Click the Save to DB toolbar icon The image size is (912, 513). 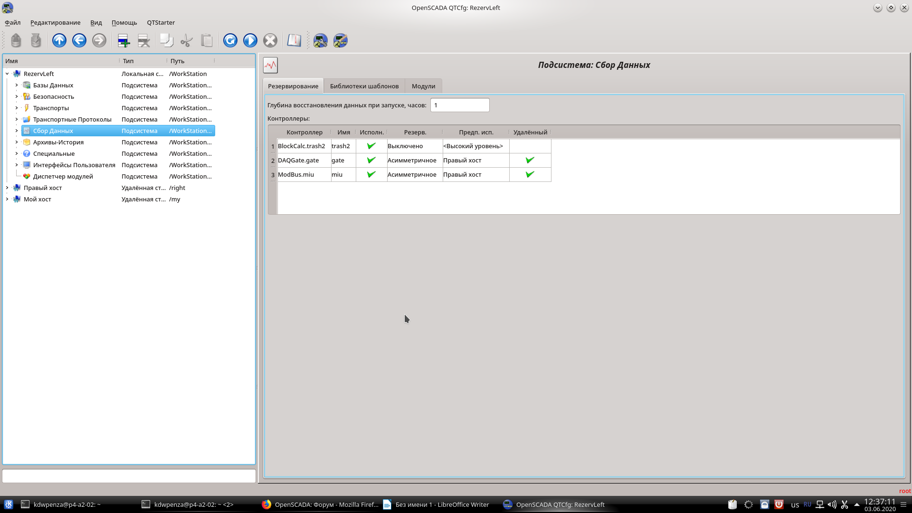pyautogui.click(x=36, y=40)
